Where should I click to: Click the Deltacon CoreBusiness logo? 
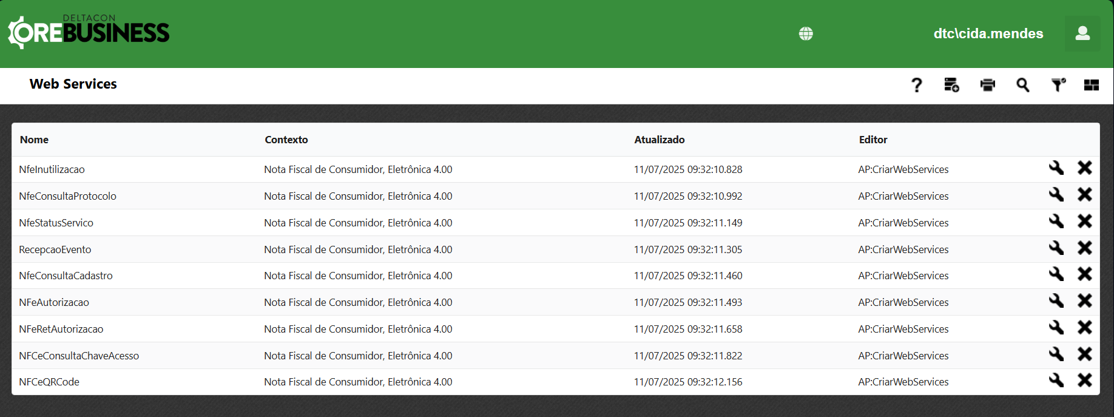(89, 32)
